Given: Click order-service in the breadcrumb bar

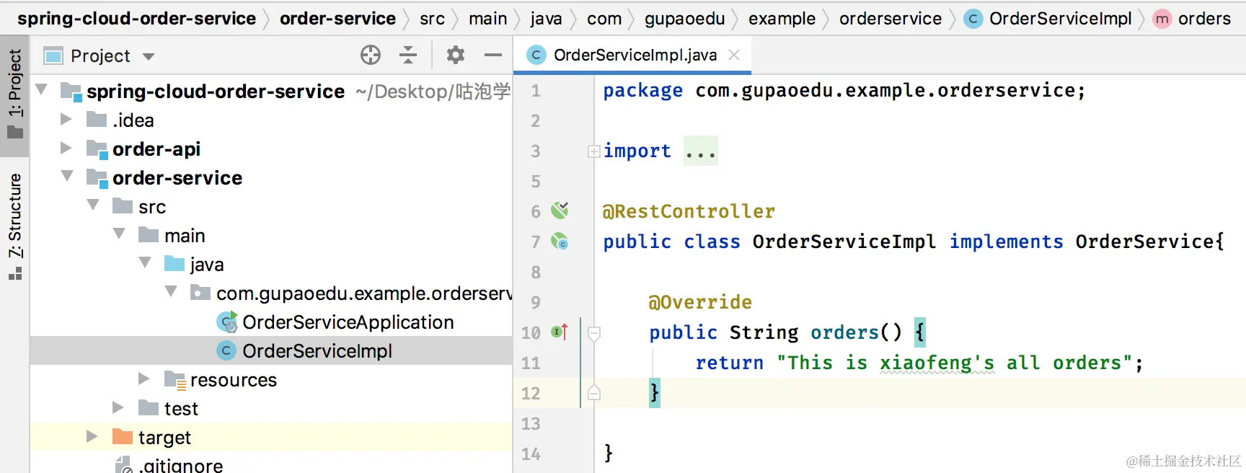Looking at the screenshot, I should coord(337,19).
